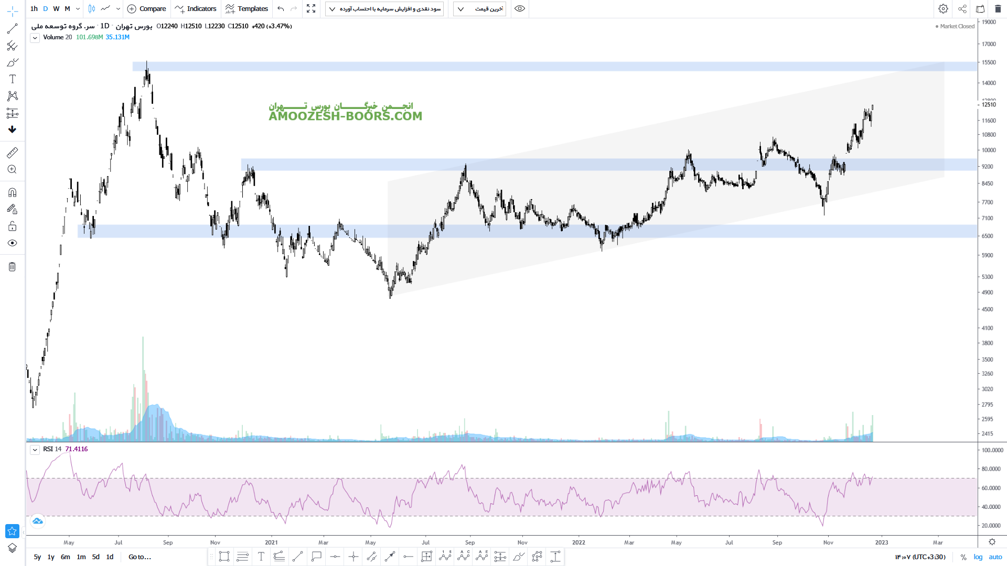Click the Compare button
The width and height of the screenshot is (1007, 566).
(x=147, y=9)
